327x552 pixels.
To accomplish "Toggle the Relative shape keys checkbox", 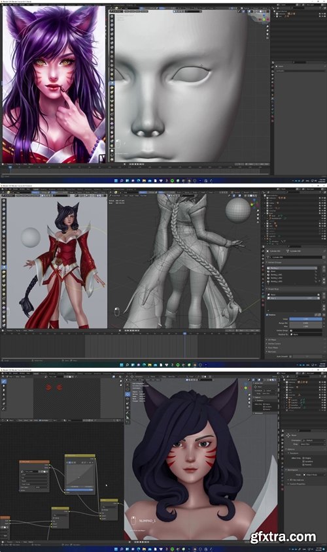I will (x=267, y=315).
